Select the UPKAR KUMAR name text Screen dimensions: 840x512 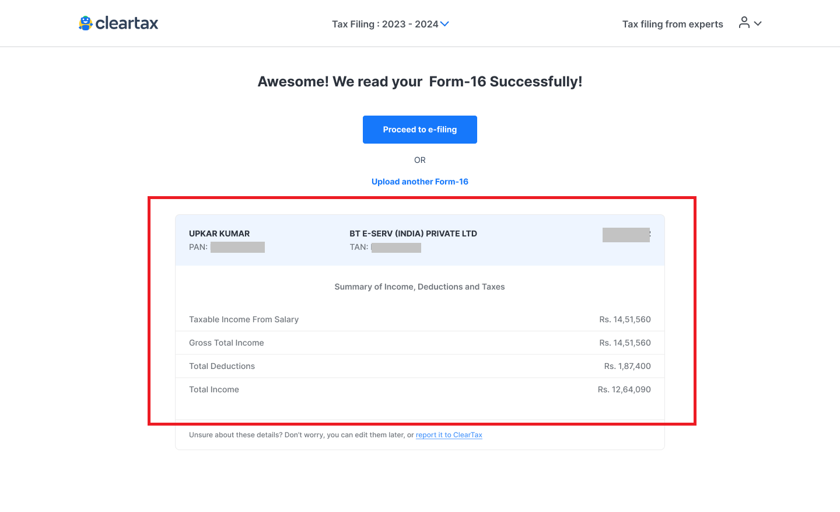click(x=219, y=234)
